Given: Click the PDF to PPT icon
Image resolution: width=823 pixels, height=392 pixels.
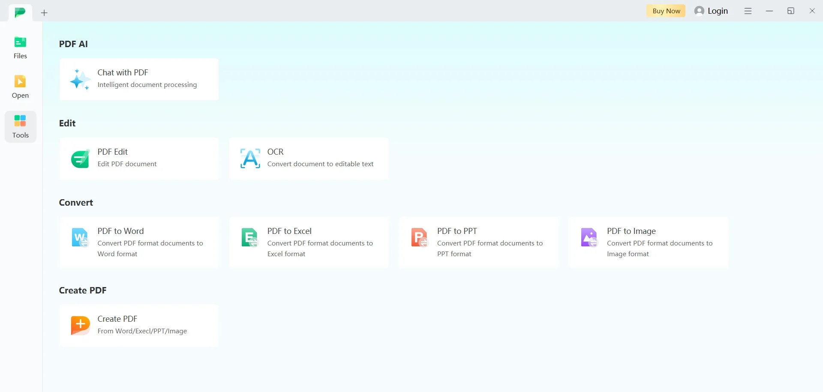Looking at the screenshot, I should [419, 237].
